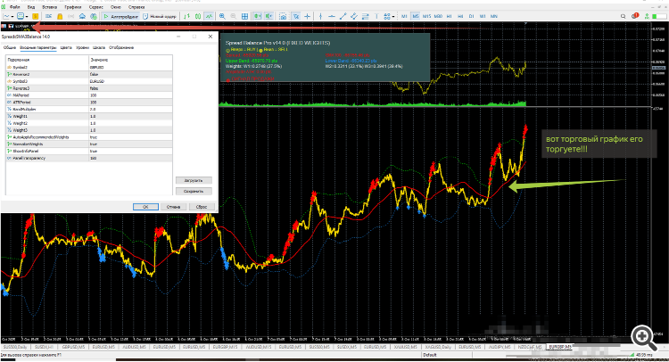Screen dimensions: 669x362
Task: Switch to the Уровни tab in dialog
Action: click(82, 48)
